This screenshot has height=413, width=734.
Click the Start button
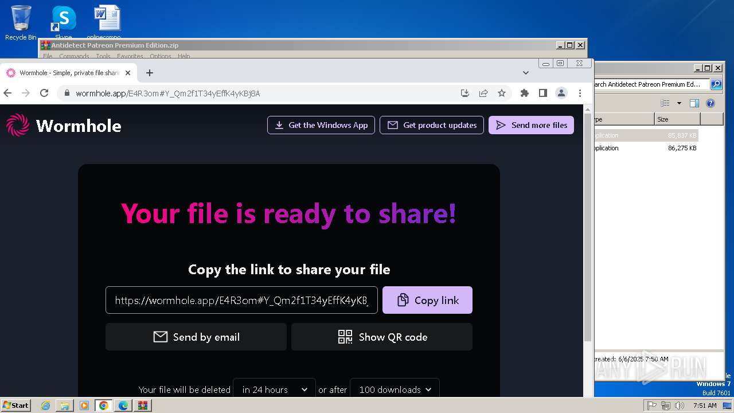coord(15,405)
